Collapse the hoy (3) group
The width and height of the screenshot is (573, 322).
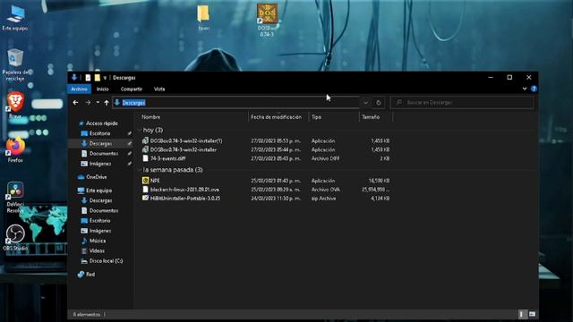click(140, 130)
